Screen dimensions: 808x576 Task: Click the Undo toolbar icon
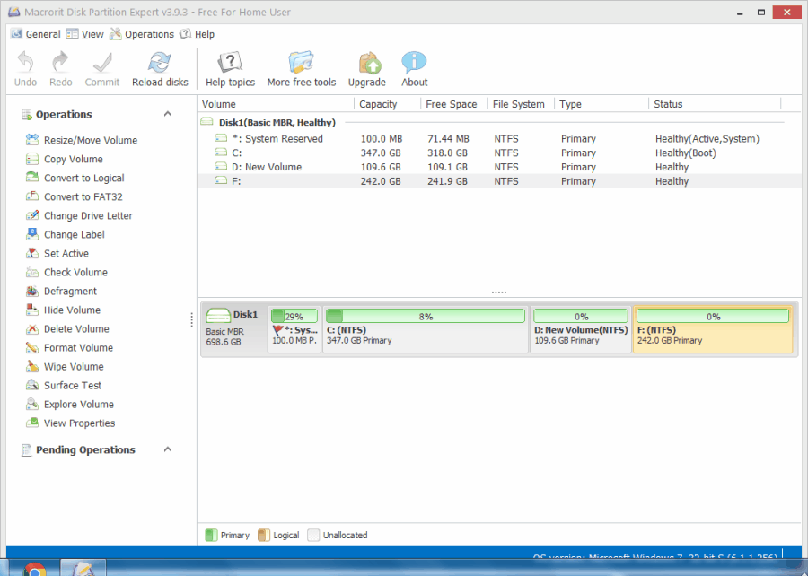point(25,62)
